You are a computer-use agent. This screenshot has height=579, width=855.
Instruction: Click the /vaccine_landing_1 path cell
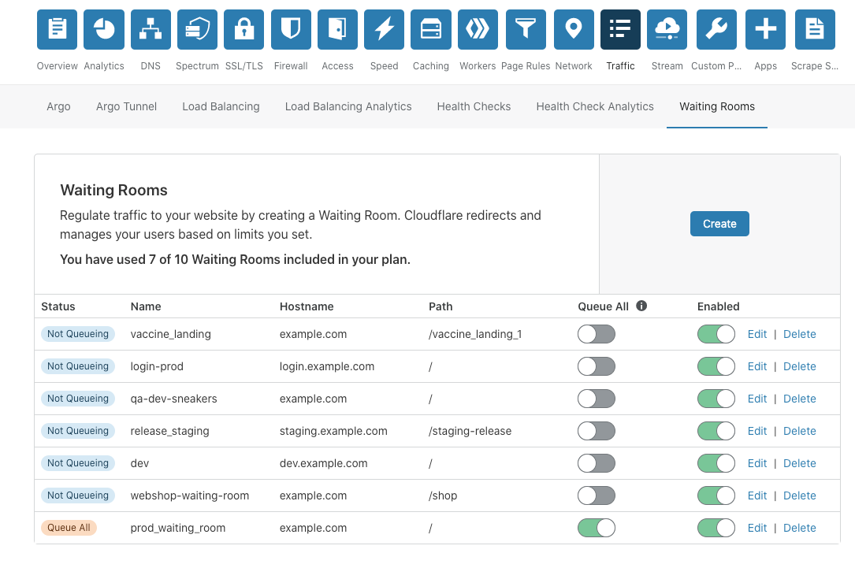point(475,334)
